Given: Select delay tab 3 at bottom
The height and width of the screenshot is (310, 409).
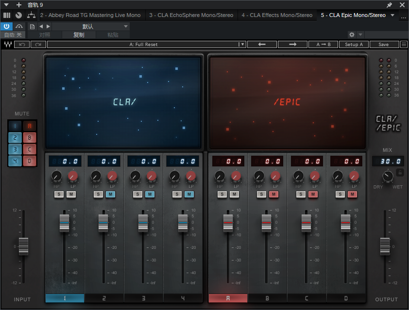Looking at the screenshot, I should click(x=143, y=298).
